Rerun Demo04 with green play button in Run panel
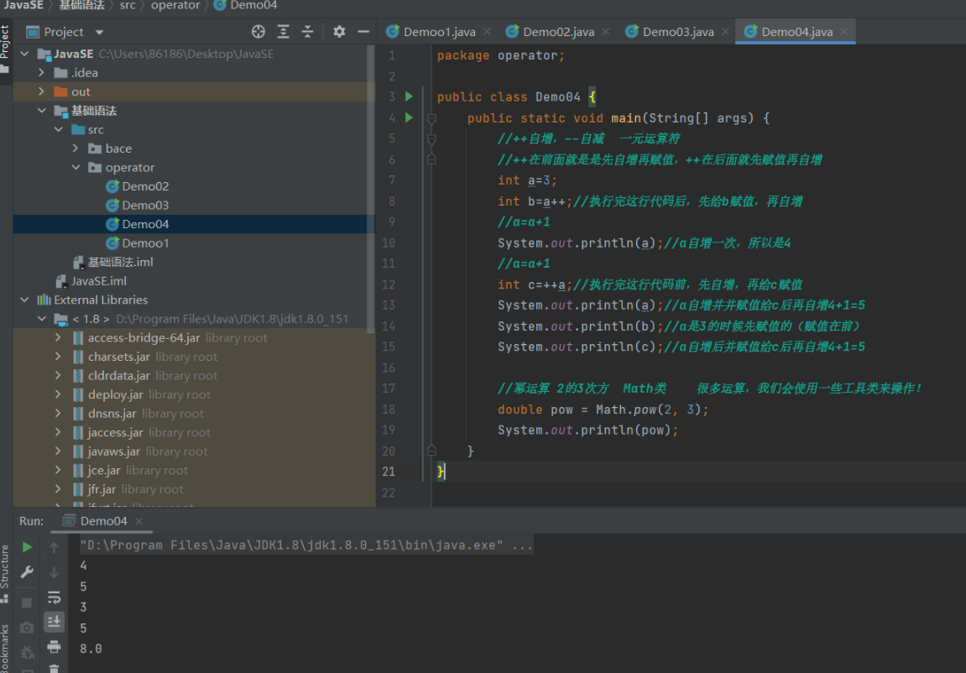Viewport: 966px width, 673px height. pos(27,547)
